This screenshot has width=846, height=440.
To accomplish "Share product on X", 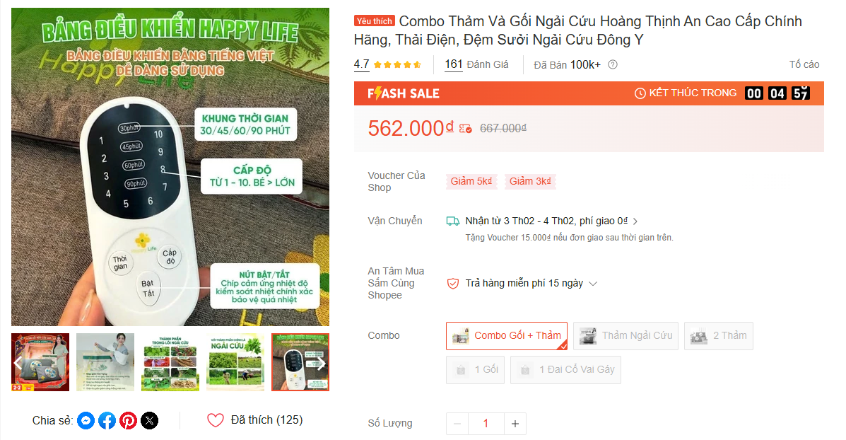I will [149, 420].
